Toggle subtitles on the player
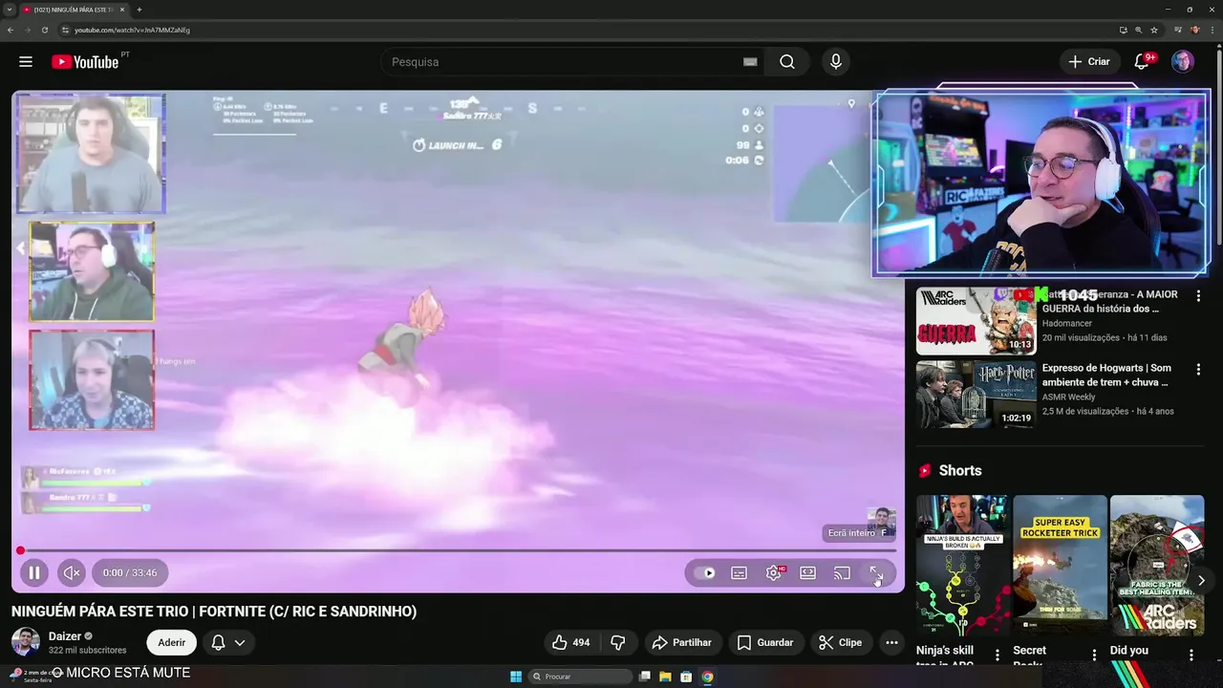1223x688 pixels. pos(740,573)
